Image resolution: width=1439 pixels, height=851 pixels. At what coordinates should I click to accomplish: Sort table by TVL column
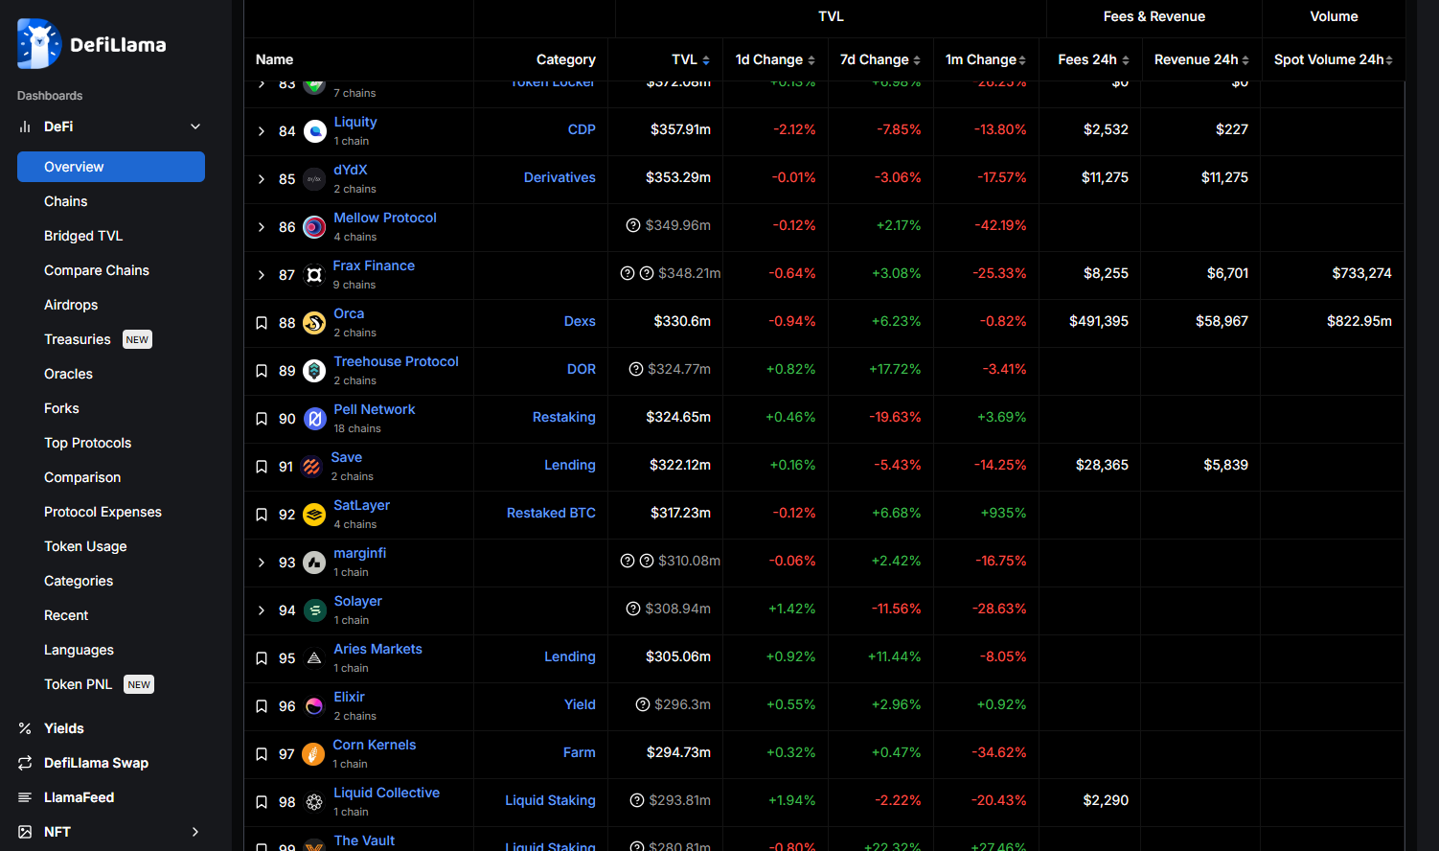(x=691, y=59)
